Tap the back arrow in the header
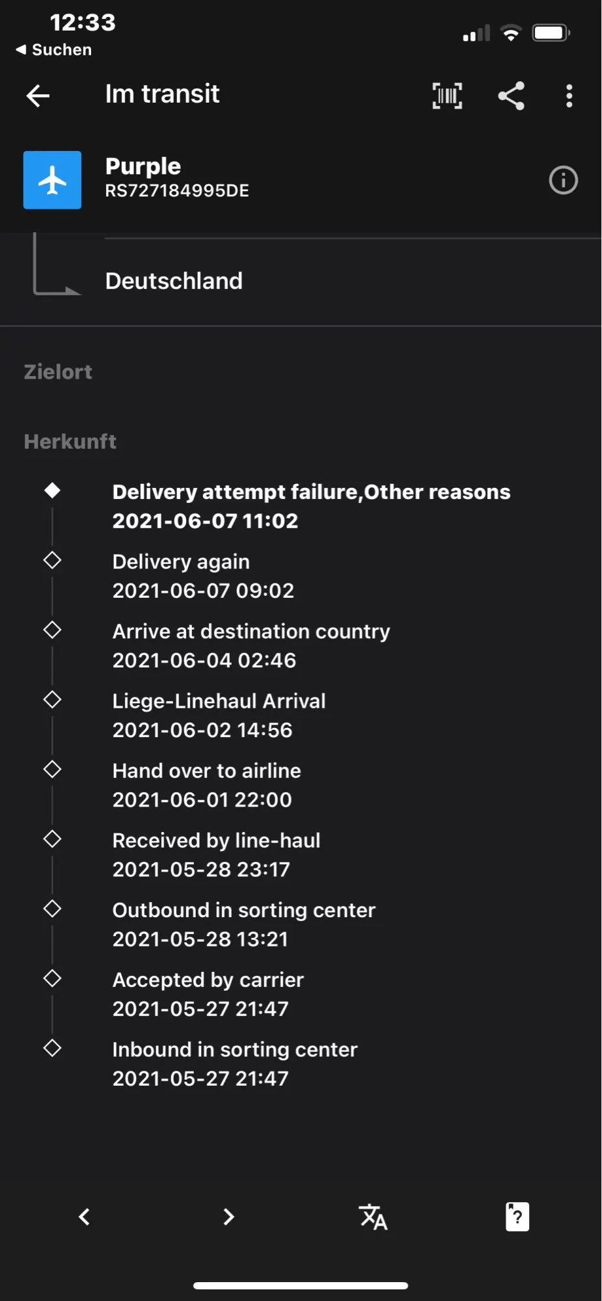Image resolution: width=602 pixels, height=1301 pixels. pyautogui.click(x=38, y=96)
